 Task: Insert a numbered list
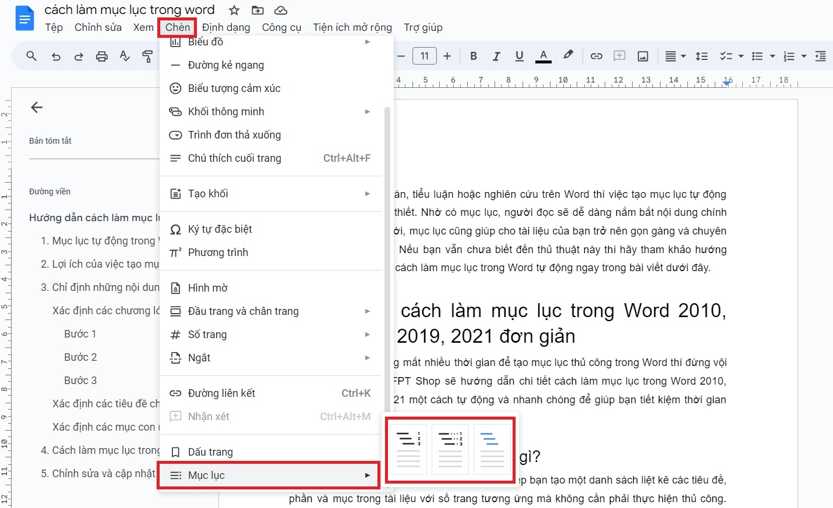coord(789,56)
